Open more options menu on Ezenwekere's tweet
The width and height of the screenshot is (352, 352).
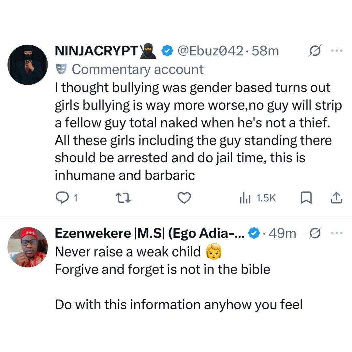(x=337, y=232)
